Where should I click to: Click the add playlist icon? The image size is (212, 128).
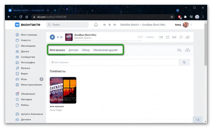coord(179,50)
